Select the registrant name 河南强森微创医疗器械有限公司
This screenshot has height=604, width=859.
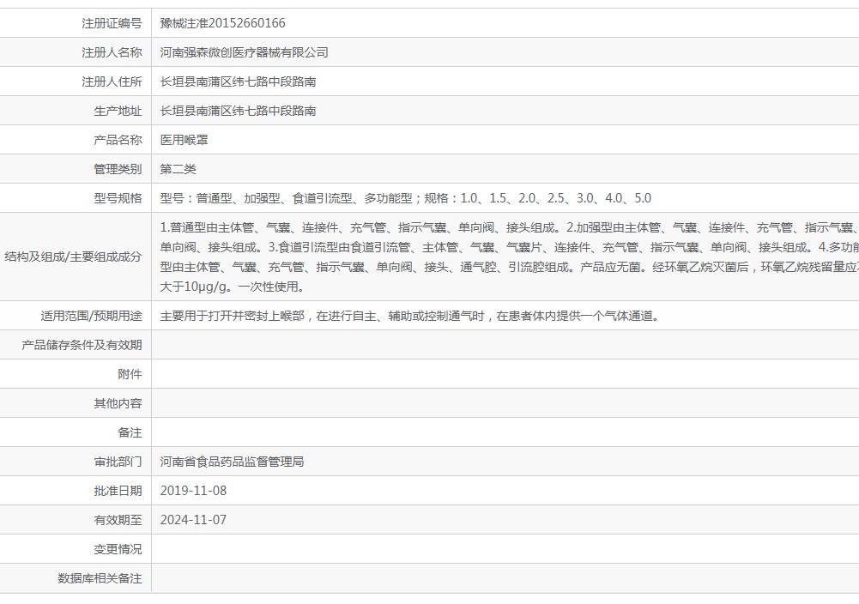tap(244, 52)
